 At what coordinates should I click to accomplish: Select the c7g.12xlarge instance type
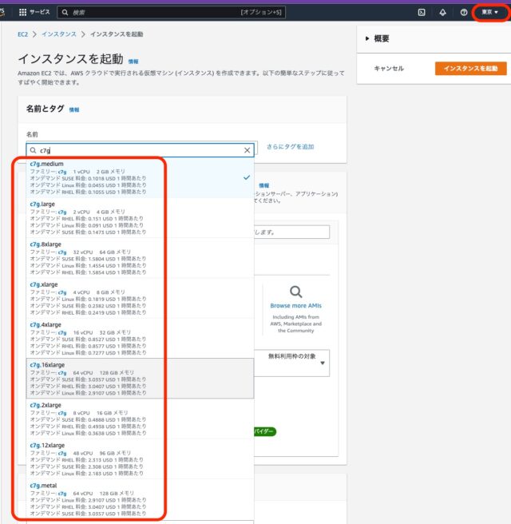click(140, 458)
